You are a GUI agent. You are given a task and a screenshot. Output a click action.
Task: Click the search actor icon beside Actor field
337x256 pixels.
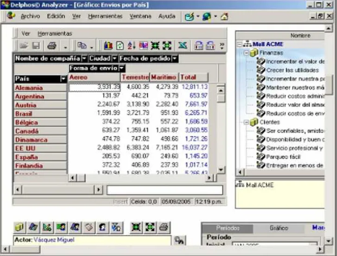coord(179,240)
